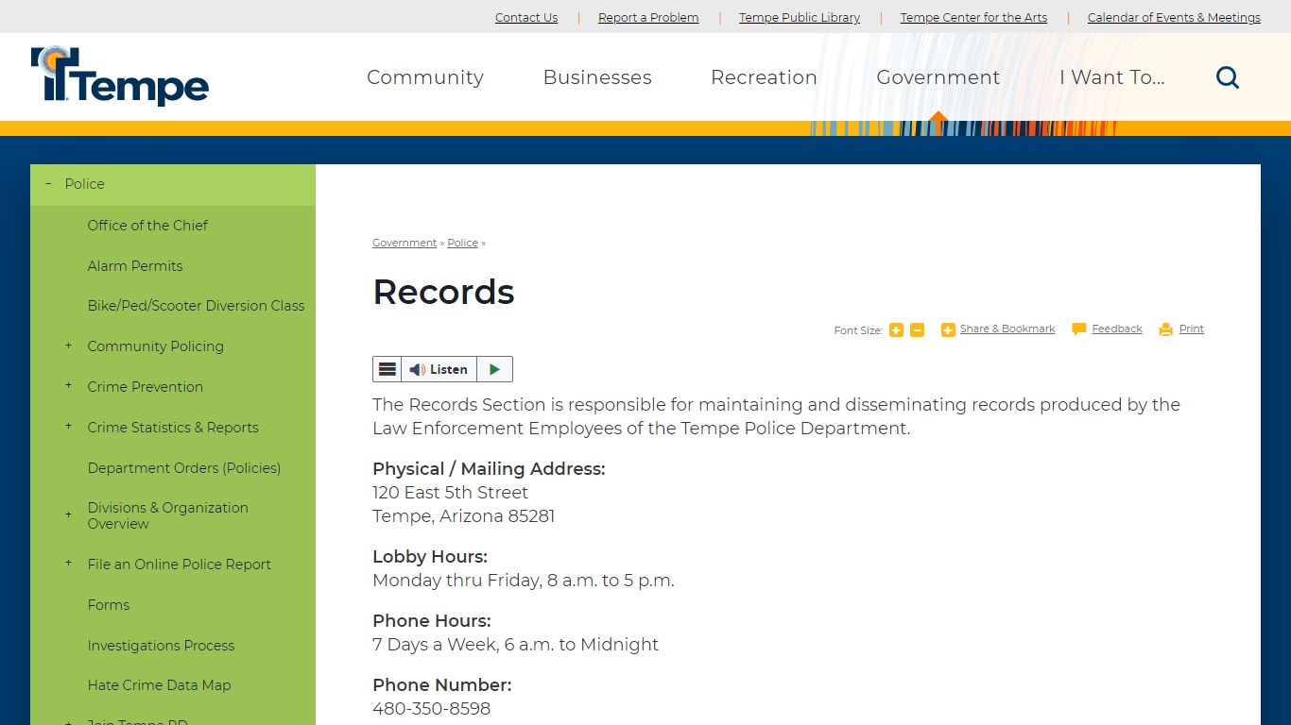Click the Print link
The height and width of the screenshot is (725, 1291).
point(1192,329)
